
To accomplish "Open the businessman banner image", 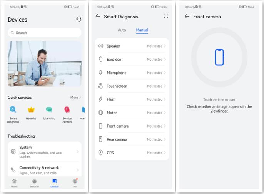I will click(45, 64).
